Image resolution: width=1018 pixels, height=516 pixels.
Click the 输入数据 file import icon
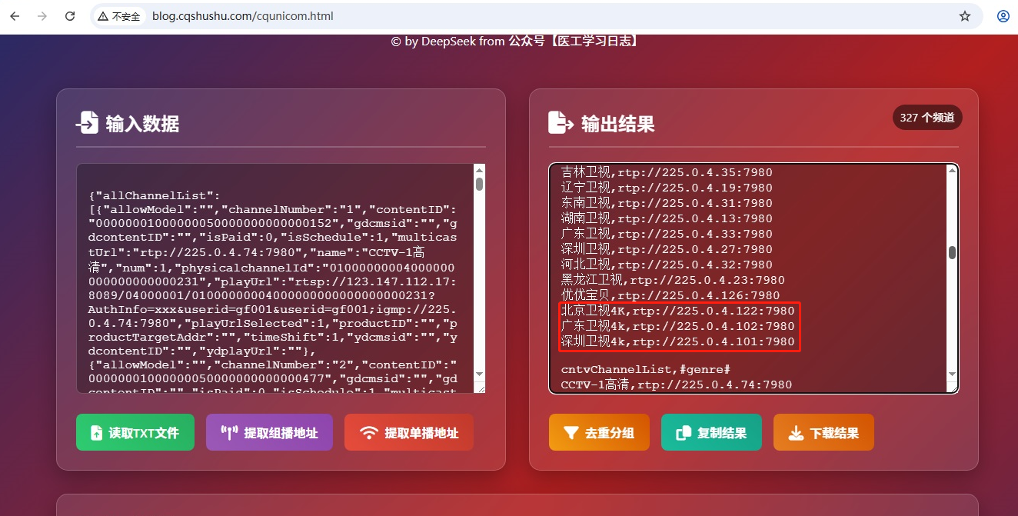coord(87,123)
